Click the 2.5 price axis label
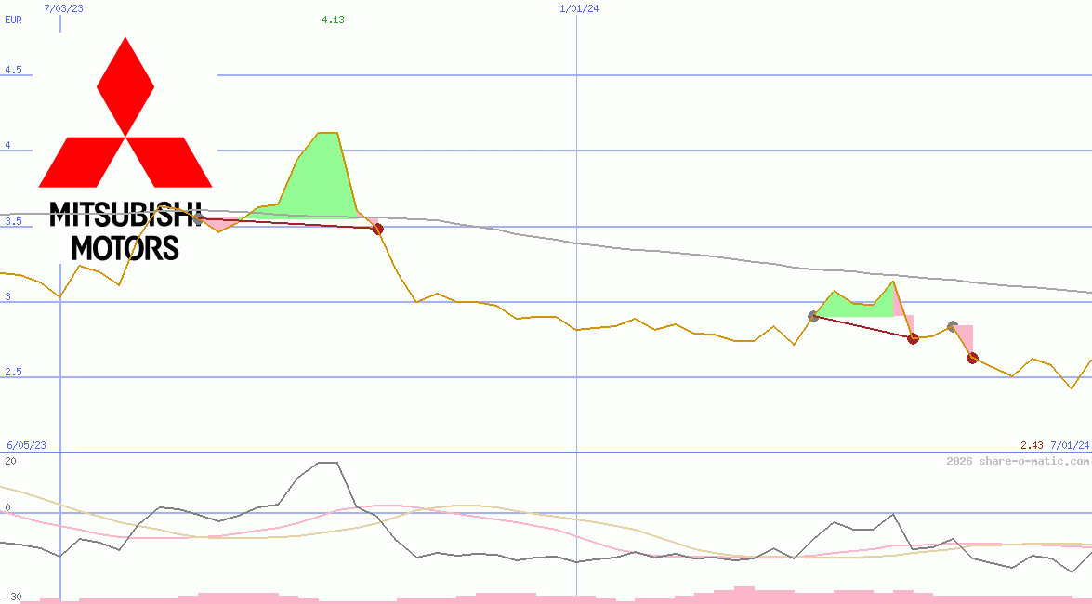 pos(13,372)
